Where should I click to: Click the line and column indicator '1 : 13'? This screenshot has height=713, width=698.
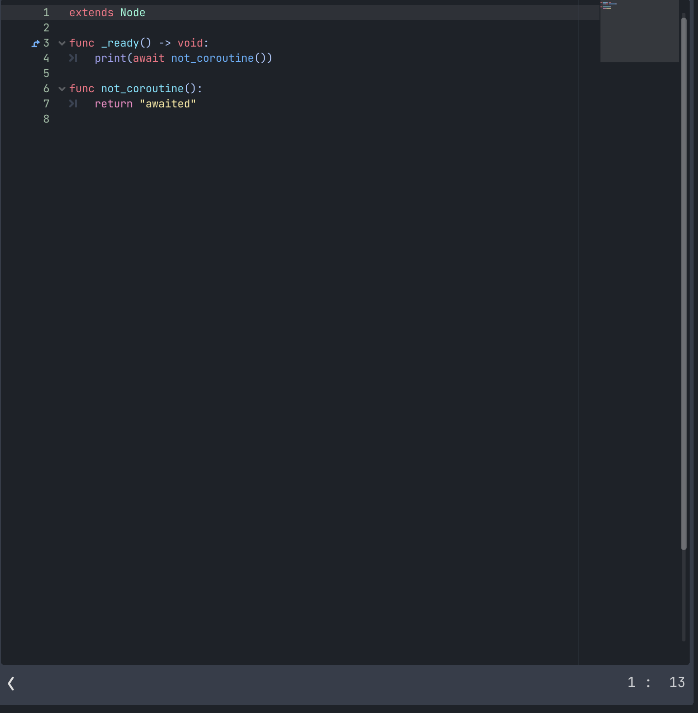[x=654, y=682]
